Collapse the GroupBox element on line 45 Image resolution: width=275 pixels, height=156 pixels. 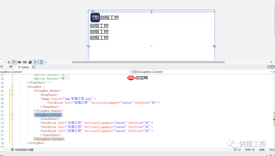click(12, 87)
